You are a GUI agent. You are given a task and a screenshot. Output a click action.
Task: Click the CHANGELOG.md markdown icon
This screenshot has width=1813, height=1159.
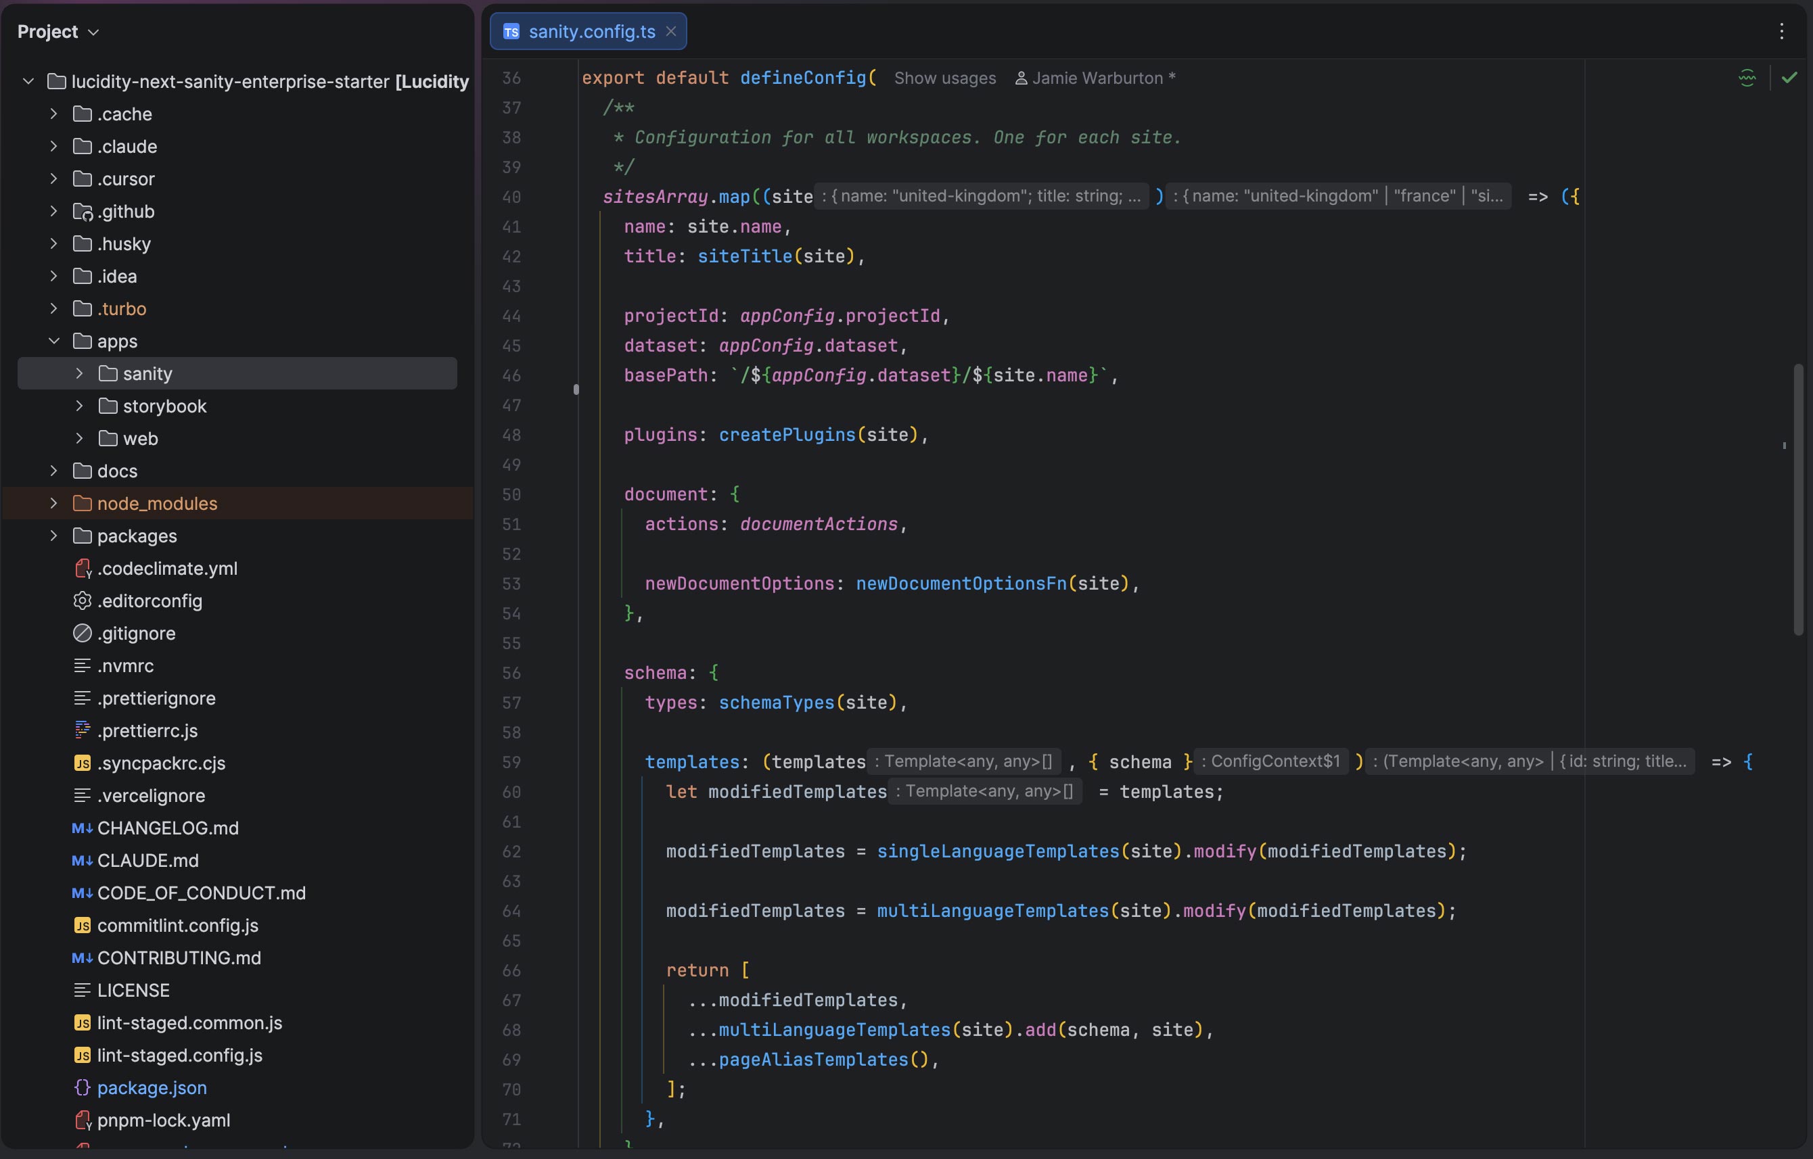(x=82, y=828)
